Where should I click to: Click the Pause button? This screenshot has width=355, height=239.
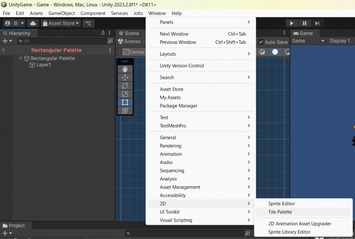click(304, 23)
